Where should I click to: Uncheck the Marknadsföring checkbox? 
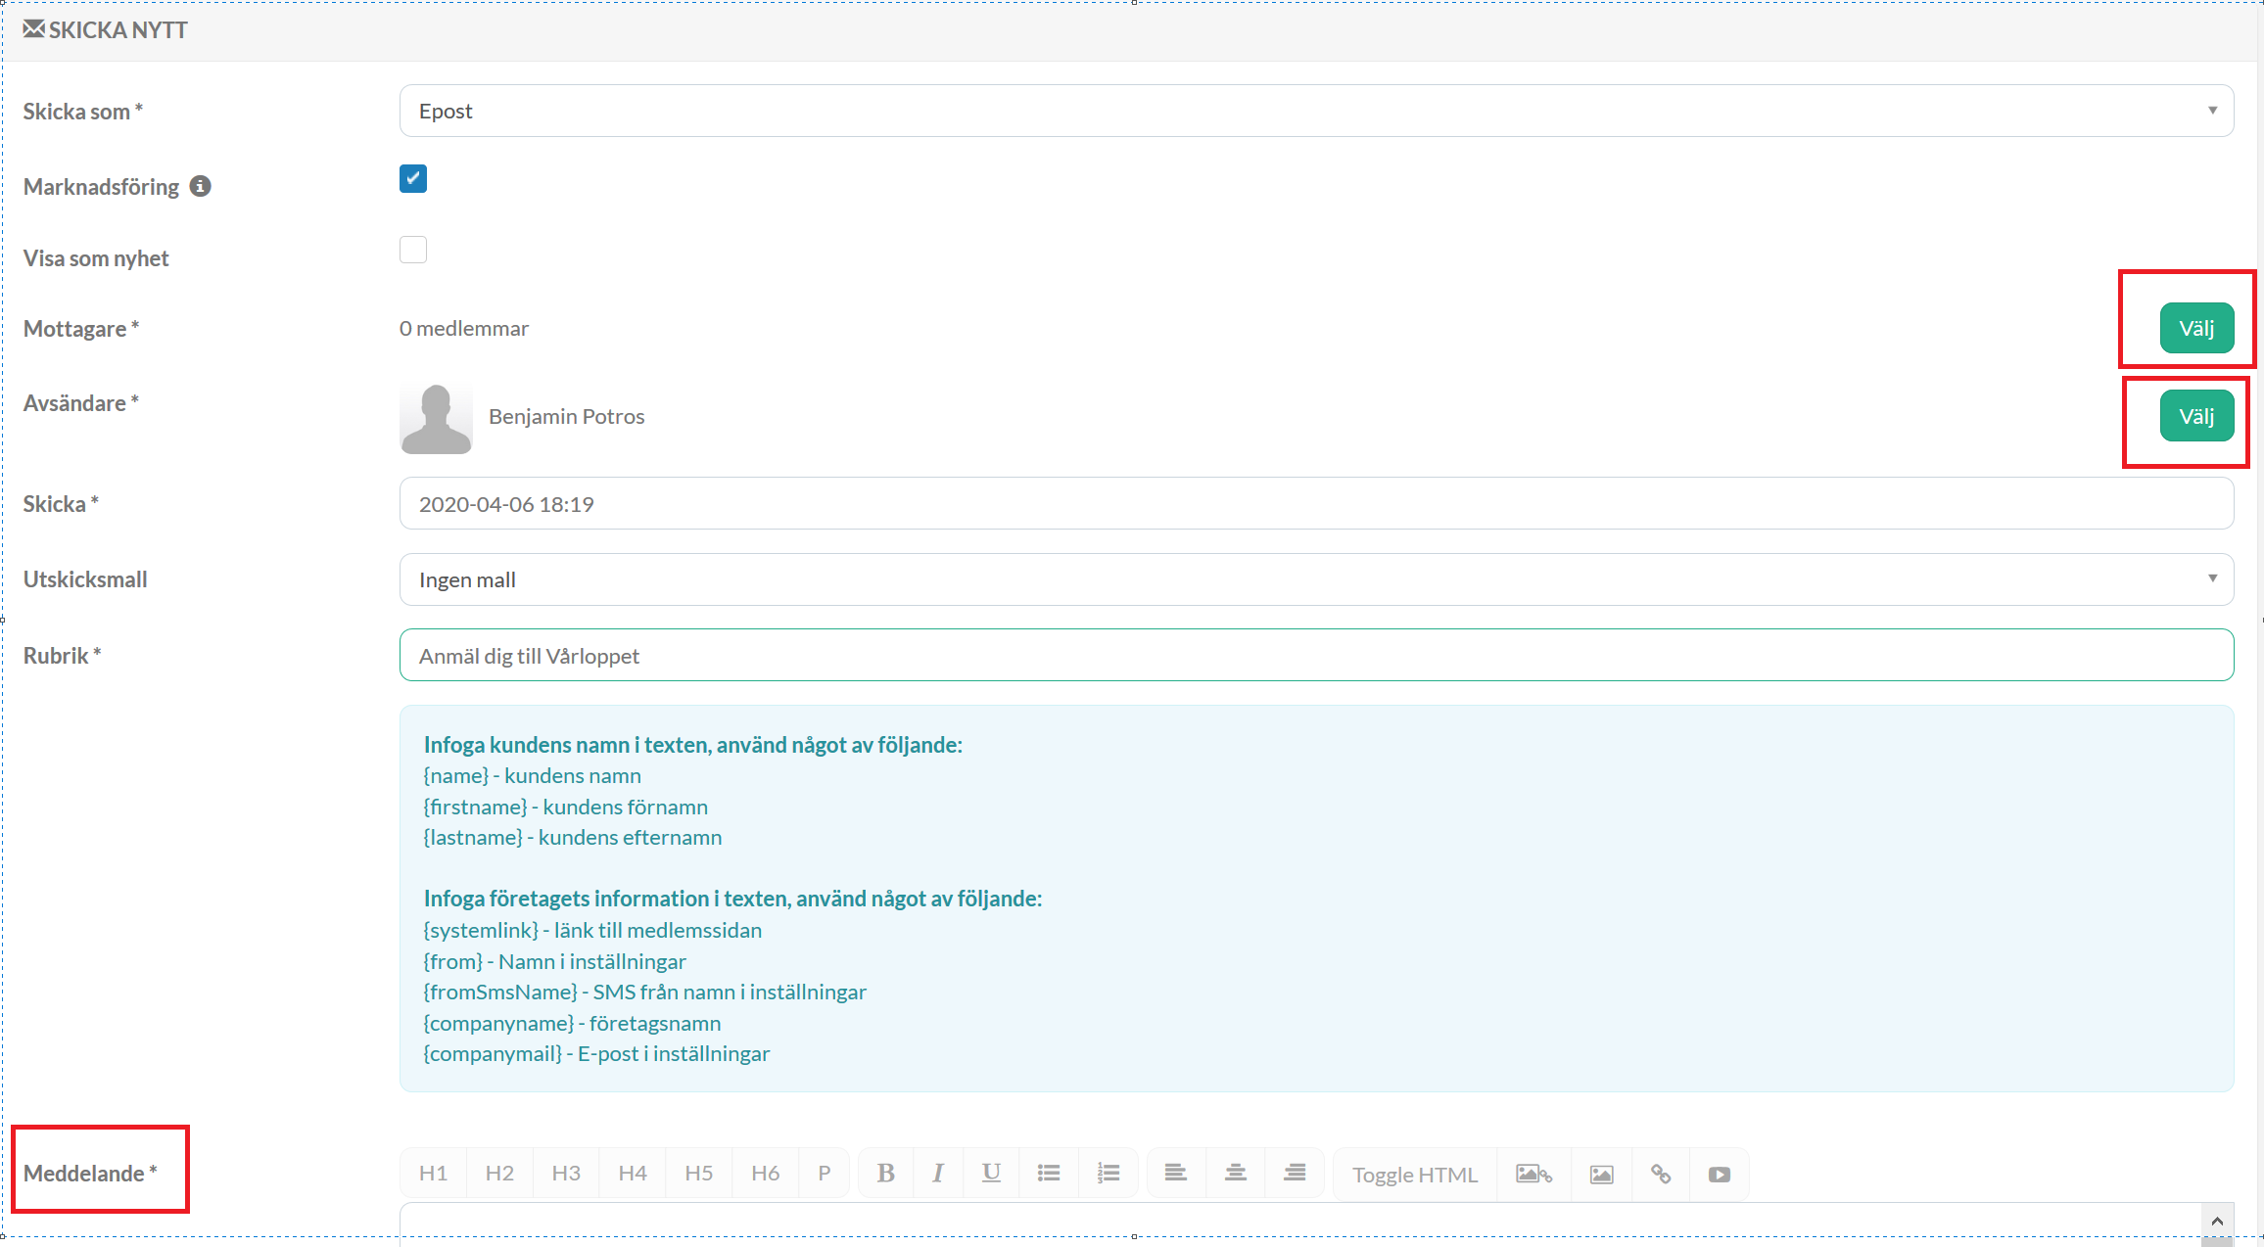click(413, 179)
